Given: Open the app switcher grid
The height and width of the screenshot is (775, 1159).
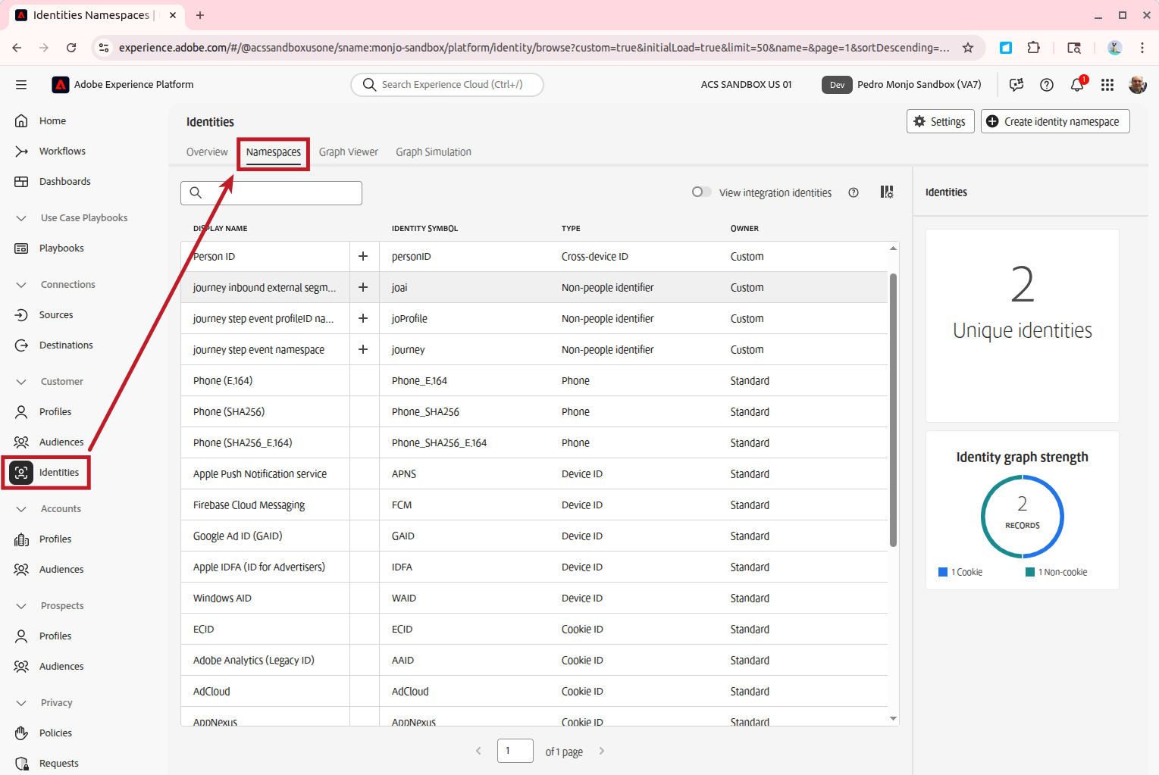Looking at the screenshot, I should (x=1107, y=85).
